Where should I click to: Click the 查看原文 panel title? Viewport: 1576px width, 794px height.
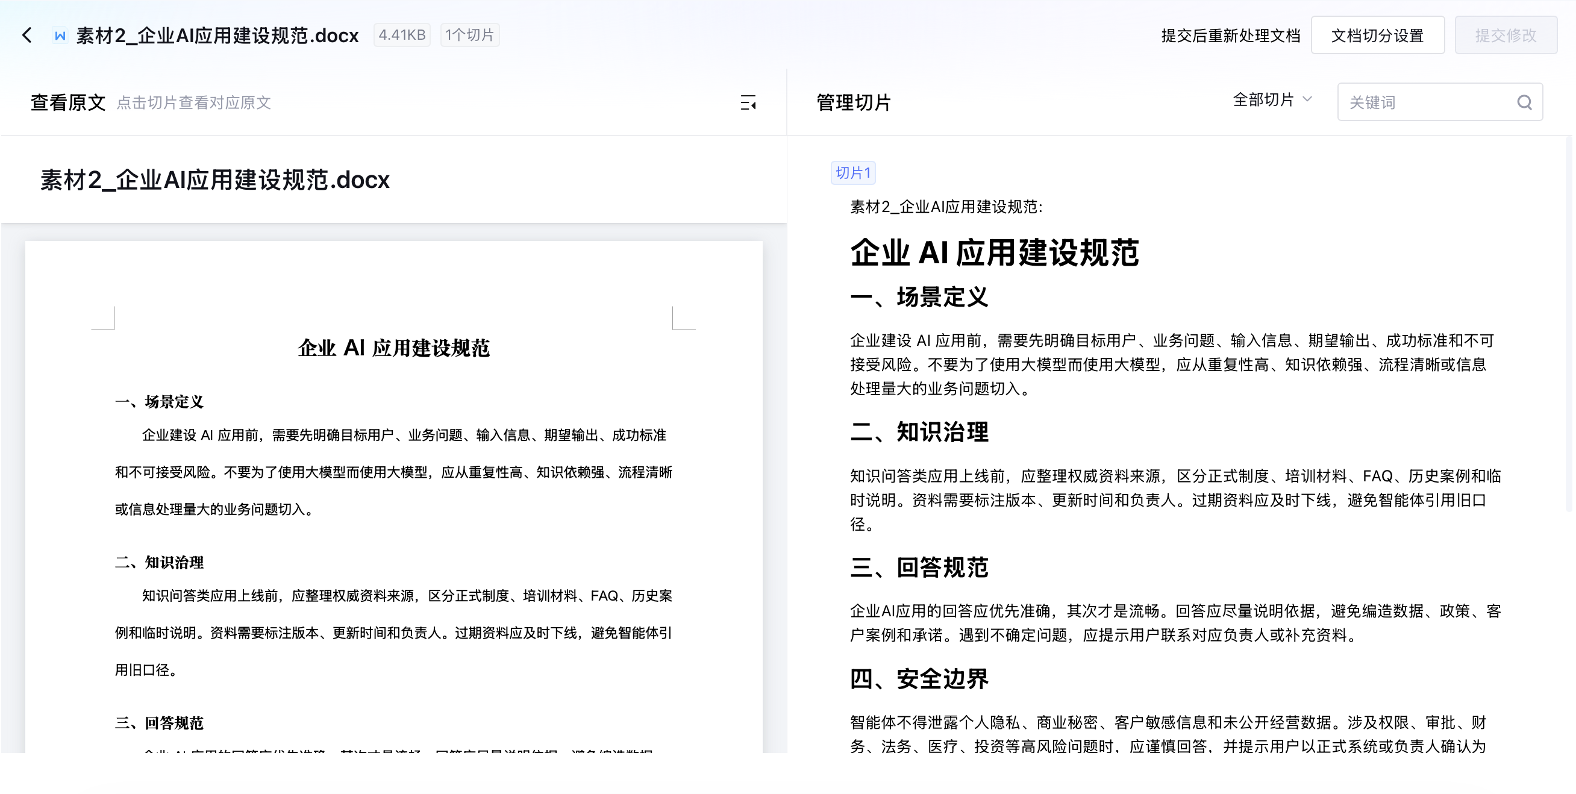68,102
